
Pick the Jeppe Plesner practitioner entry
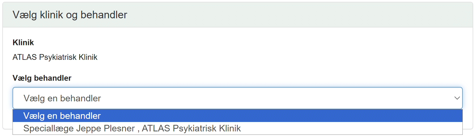pyautogui.click(x=132, y=129)
